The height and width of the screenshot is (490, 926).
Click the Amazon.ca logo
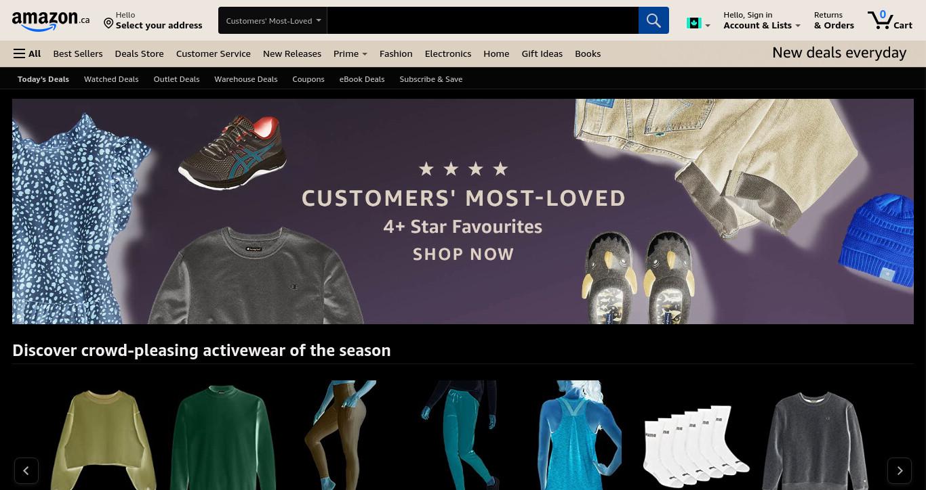pyautogui.click(x=50, y=20)
